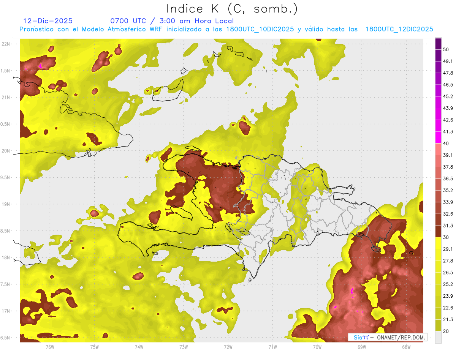Image resolution: width=456 pixels, height=352 pixels.
Task: Click the '19N' latitude label
Action: click(6, 204)
